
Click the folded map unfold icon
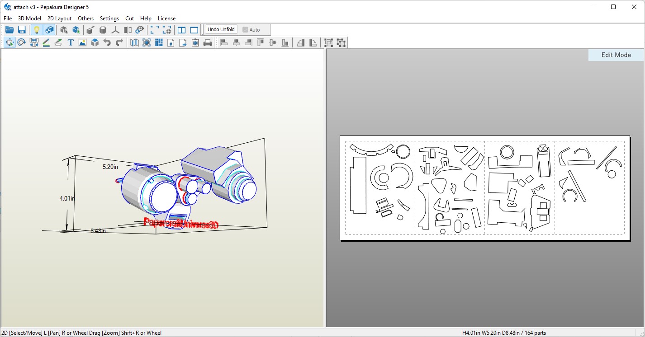[x=134, y=42]
